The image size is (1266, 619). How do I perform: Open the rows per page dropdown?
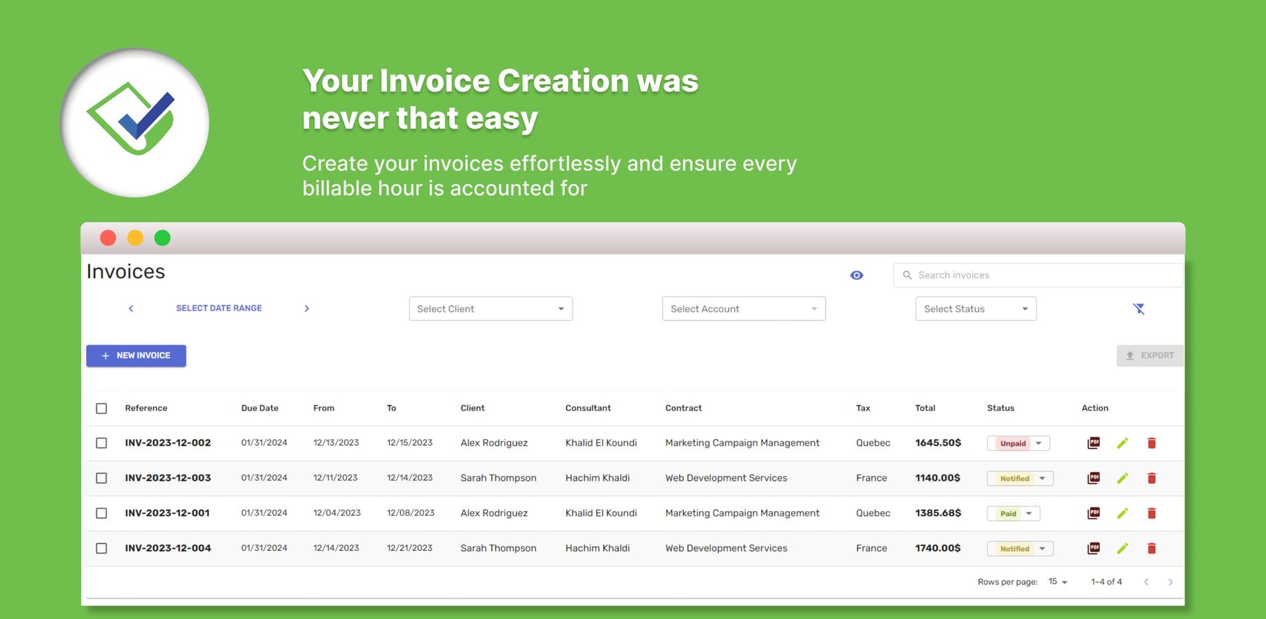1058,582
